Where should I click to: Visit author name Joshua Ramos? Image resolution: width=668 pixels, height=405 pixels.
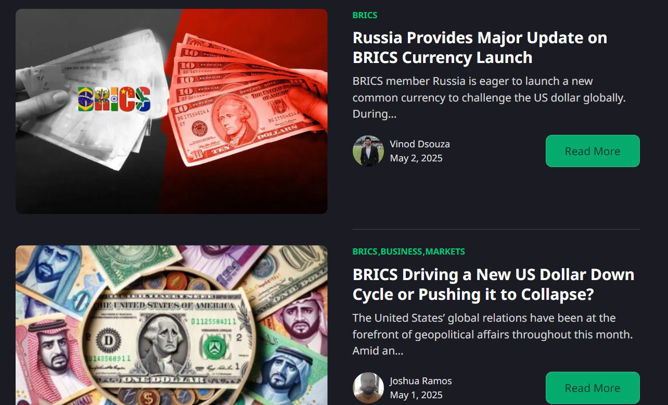click(x=421, y=381)
